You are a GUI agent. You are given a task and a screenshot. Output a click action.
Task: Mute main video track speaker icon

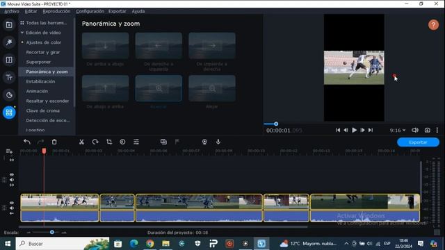tap(12, 208)
